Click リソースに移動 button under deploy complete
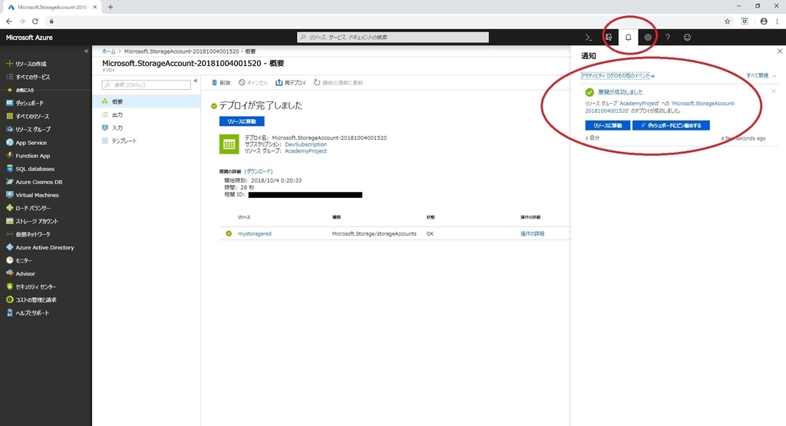 pos(242,121)
